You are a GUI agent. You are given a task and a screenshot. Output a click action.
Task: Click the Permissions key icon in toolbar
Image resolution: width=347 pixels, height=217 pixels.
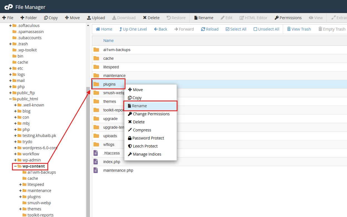click(277, 18)
